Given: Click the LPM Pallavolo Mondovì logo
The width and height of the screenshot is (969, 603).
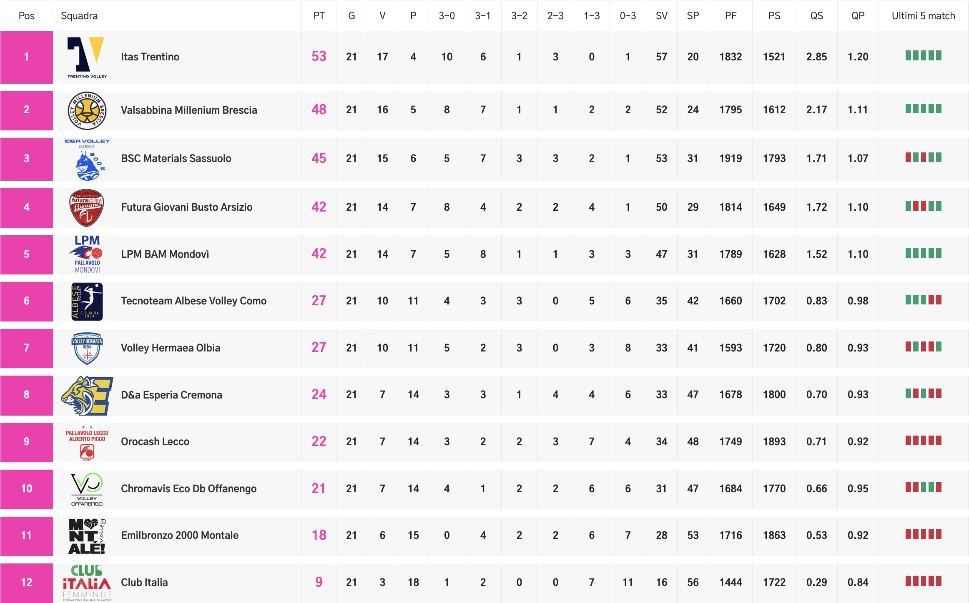Looking at the screenshot, I should pos(87,254).
